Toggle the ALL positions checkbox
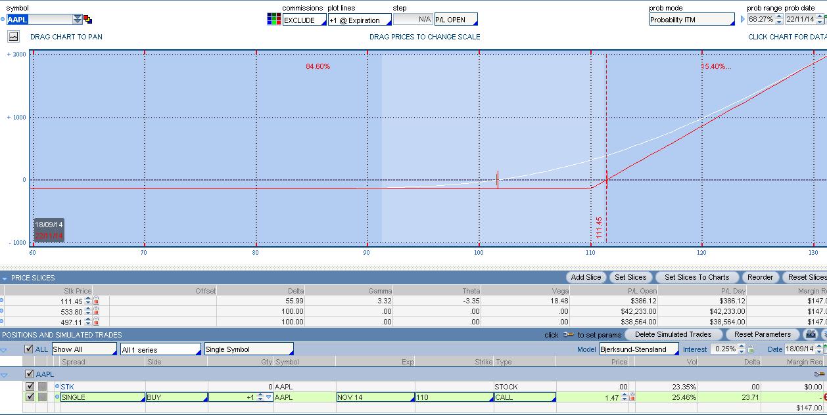827x415 pixels. point(29,349)
